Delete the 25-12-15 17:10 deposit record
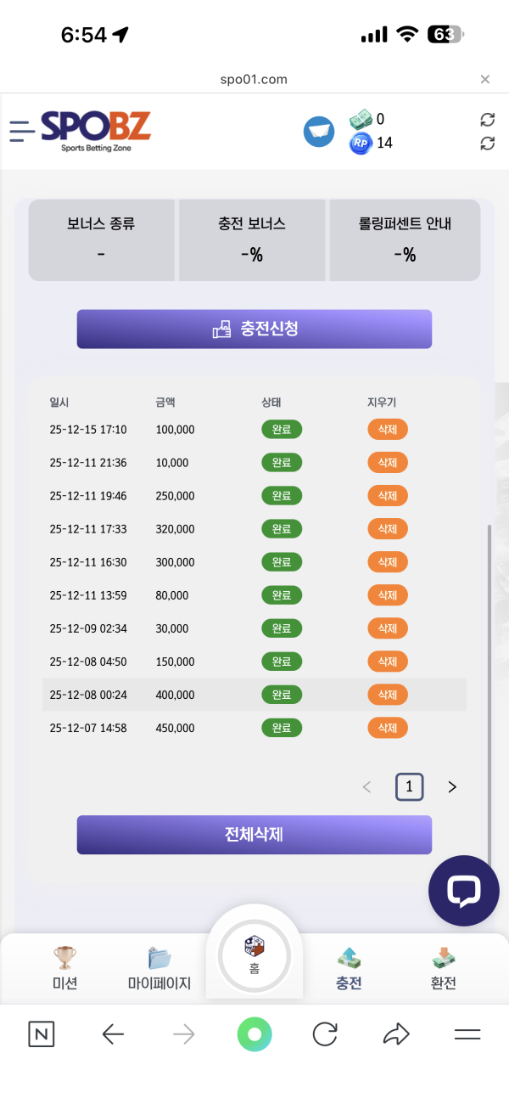509x1104 pixels. click(388, 430)
